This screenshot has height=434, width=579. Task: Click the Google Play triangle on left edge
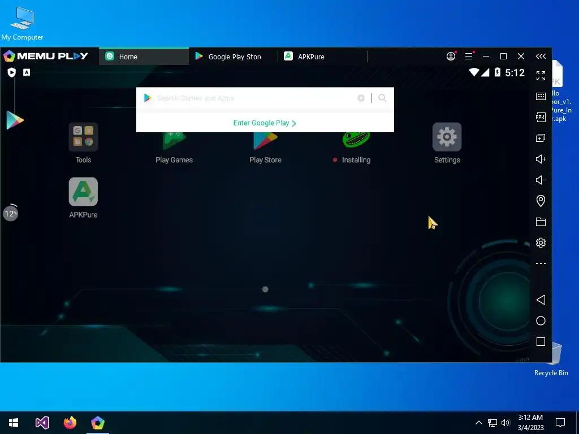click(15, 120)
